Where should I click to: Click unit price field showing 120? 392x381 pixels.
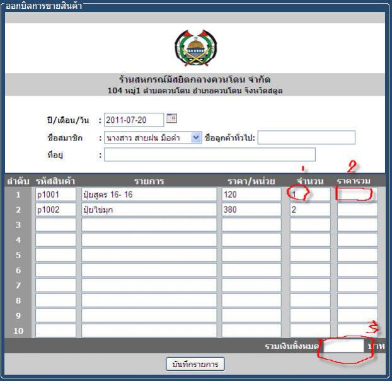pos(251,195)
